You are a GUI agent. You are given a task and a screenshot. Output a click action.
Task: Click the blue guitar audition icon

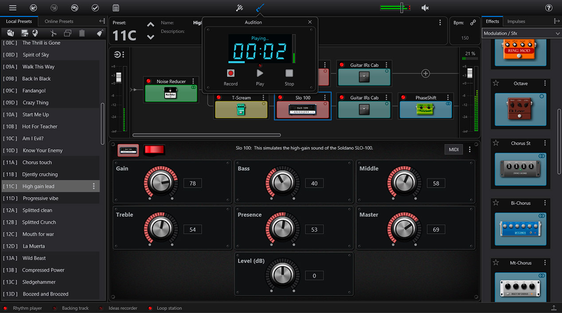click(261, 8)
